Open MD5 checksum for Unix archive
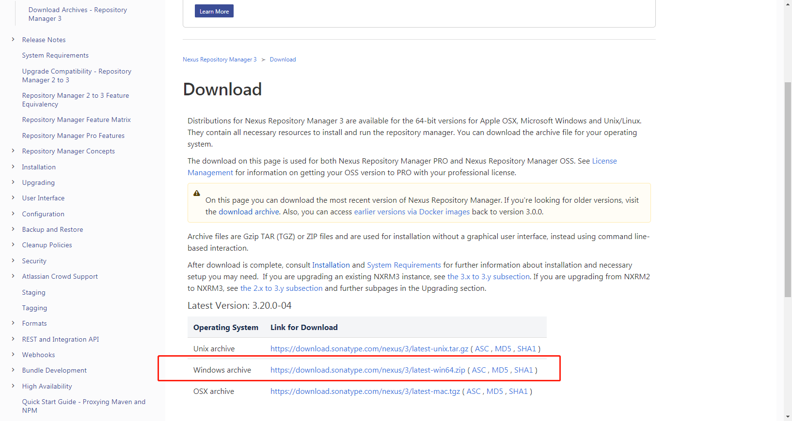 pos(503,349)
